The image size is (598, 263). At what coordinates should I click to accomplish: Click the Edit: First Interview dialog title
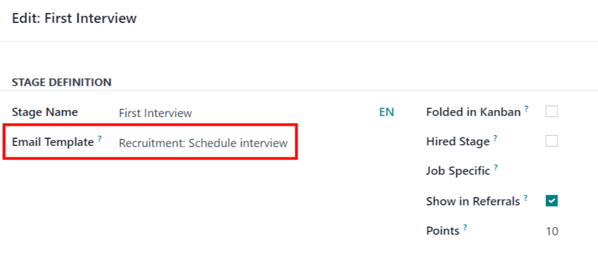coord(74,19)
